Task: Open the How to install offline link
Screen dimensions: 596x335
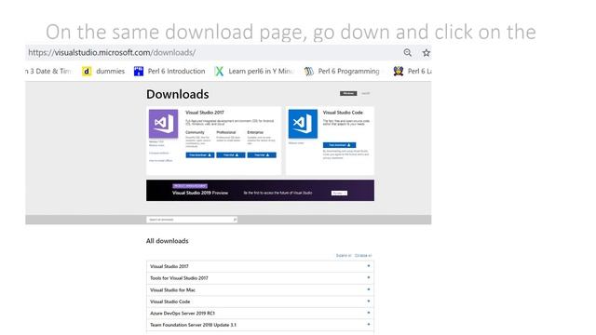Action: coord(160,161)
